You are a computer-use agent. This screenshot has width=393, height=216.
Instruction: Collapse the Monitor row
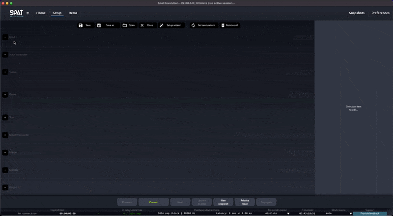[5, 170]
